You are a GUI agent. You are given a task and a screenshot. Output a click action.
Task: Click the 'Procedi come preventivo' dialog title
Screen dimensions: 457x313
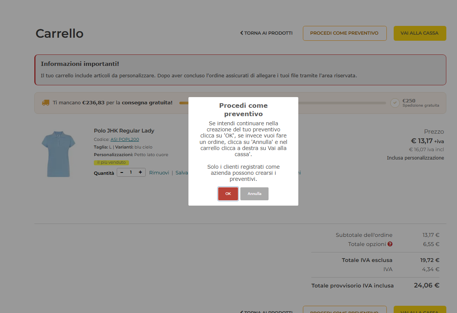(243, 110)
